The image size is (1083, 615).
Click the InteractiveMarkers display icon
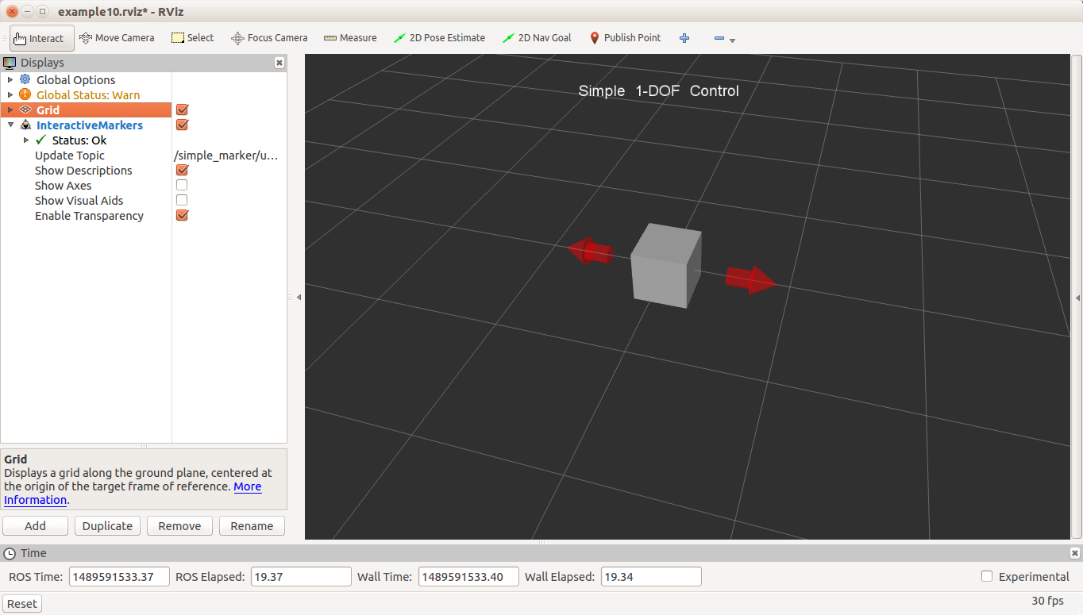pyautogui.click(x=25, y=125)
